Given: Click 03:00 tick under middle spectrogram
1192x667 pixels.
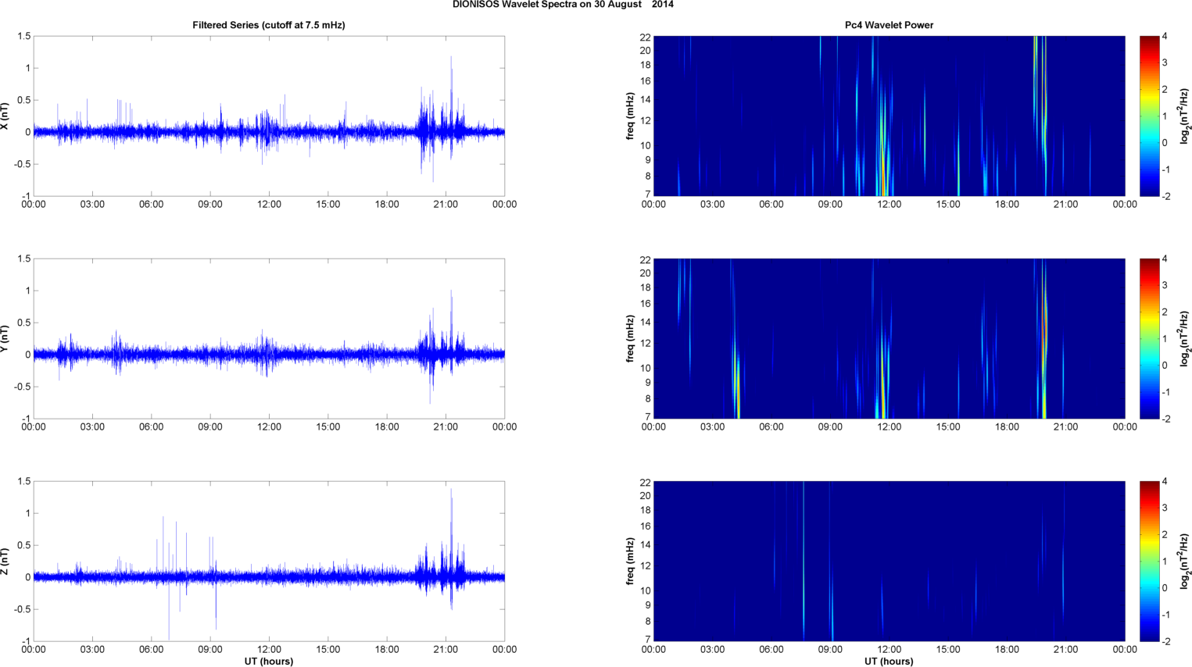Looking at the screenshot, I should click(712, 427).
